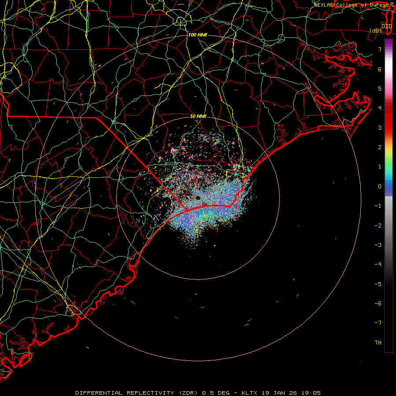Image resolution: width=396 pixels, height=396 pixels.
Task: Click the -6 value on the color scale
Action: (x=378, y=304)
